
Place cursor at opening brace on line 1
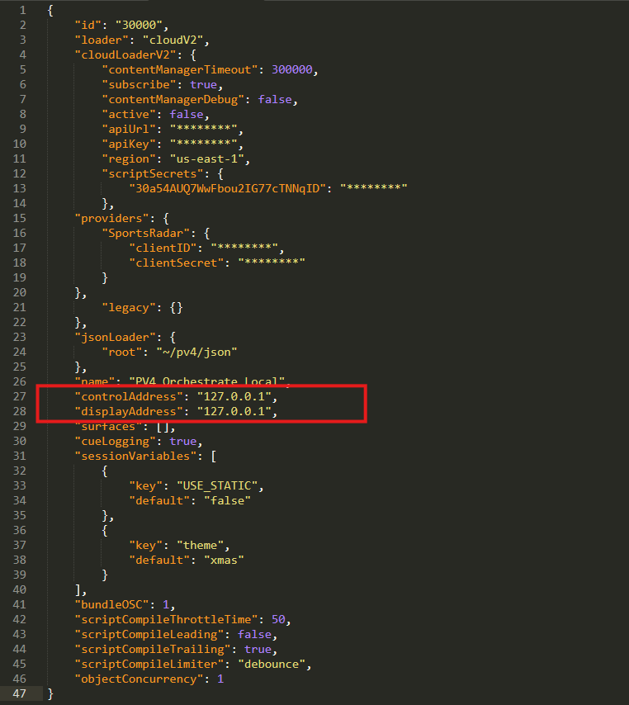point(50,11)
